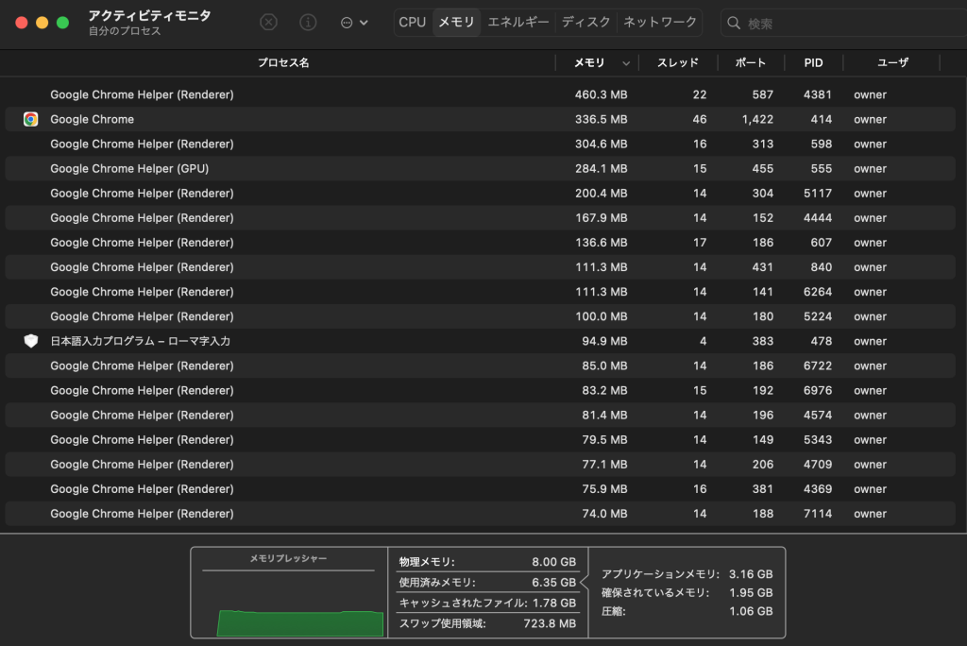Sort by プロセス名 column header
This screenshot has height=646, width=967.
(283, 63)
